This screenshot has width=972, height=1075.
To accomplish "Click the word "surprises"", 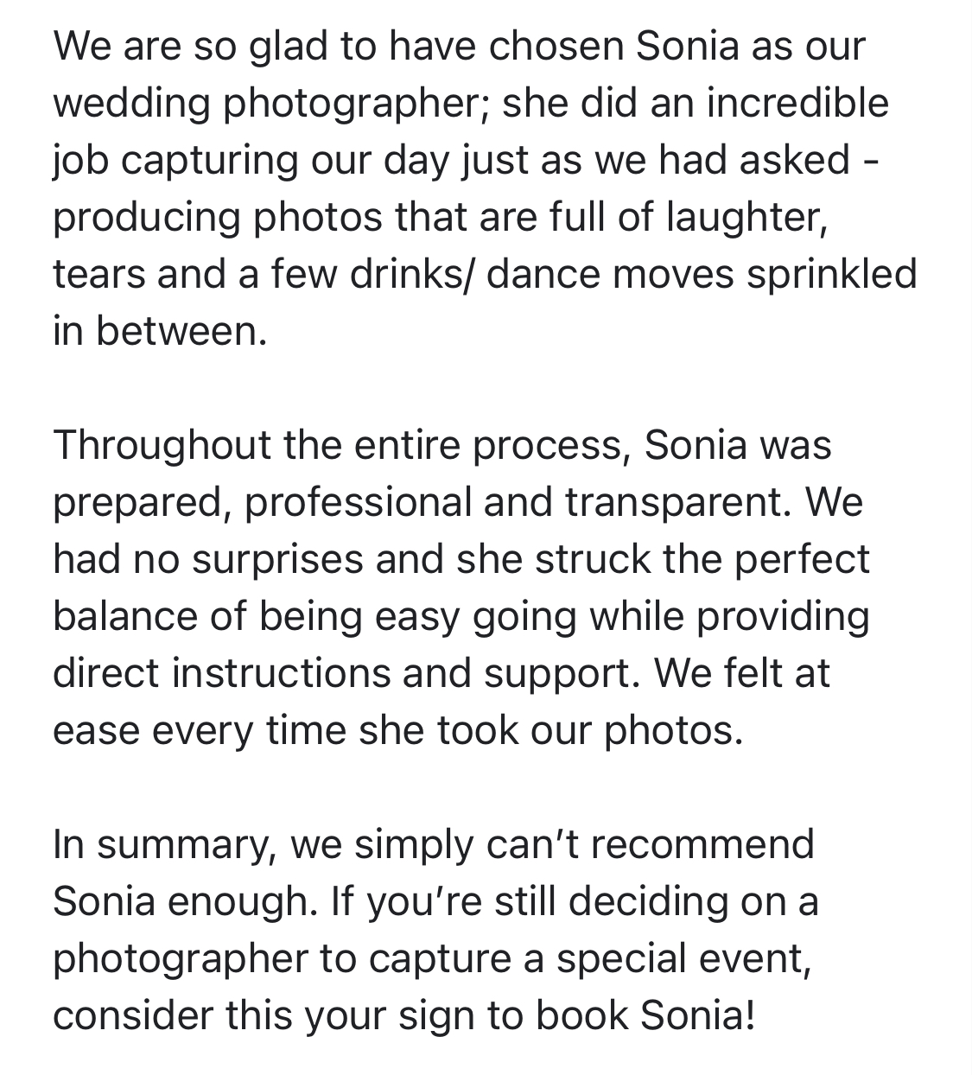I will click(277, 559).
